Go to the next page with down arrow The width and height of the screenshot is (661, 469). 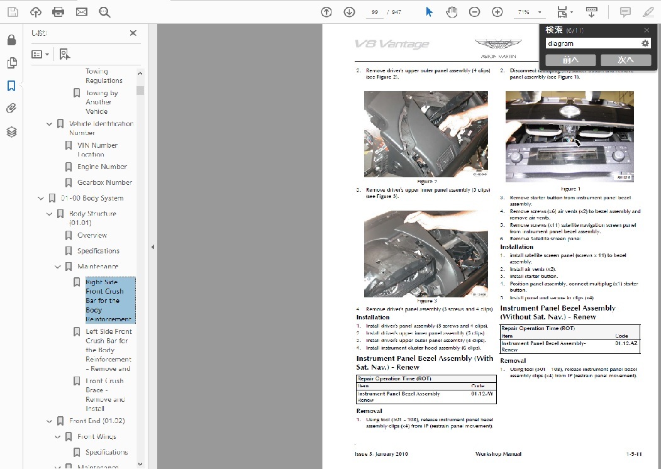[x=349, y=12]
